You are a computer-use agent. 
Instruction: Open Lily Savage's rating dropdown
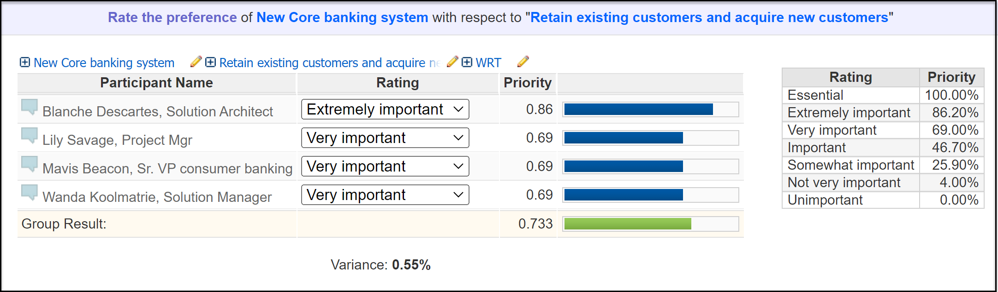[385, 138]
